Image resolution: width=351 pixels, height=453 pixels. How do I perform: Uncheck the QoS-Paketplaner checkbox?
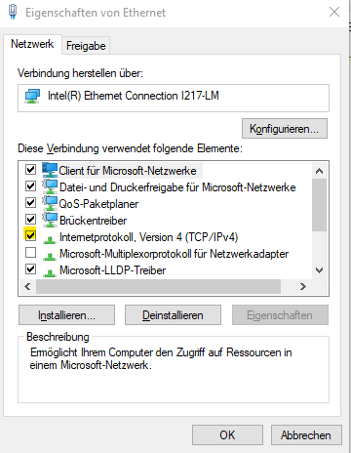point(30,202)
